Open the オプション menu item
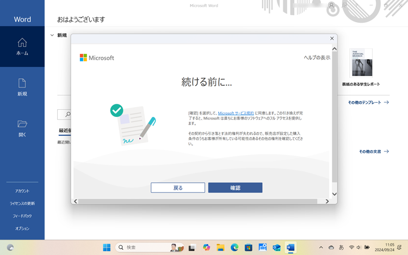Image resolution: width=408 pixels, height=255 pixels. click(x=22, y=228)
